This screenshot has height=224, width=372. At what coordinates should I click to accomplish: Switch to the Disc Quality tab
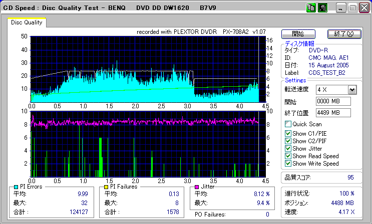click(x=27, y=22)
